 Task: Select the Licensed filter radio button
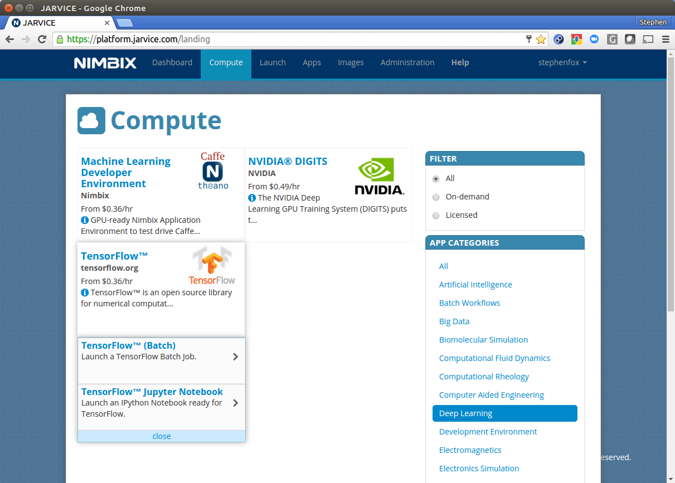pos(436,216)
